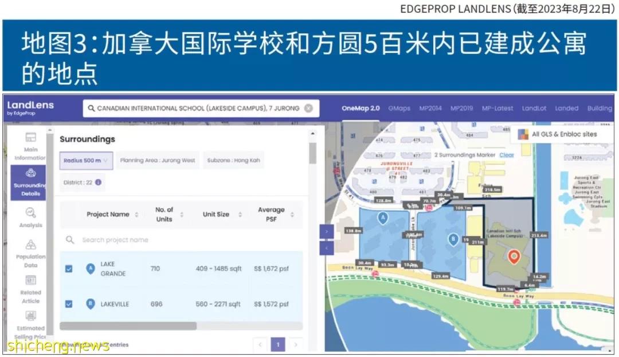
Task: Switch to the OneMap 2.0 tab
Action: coord(361,108)
